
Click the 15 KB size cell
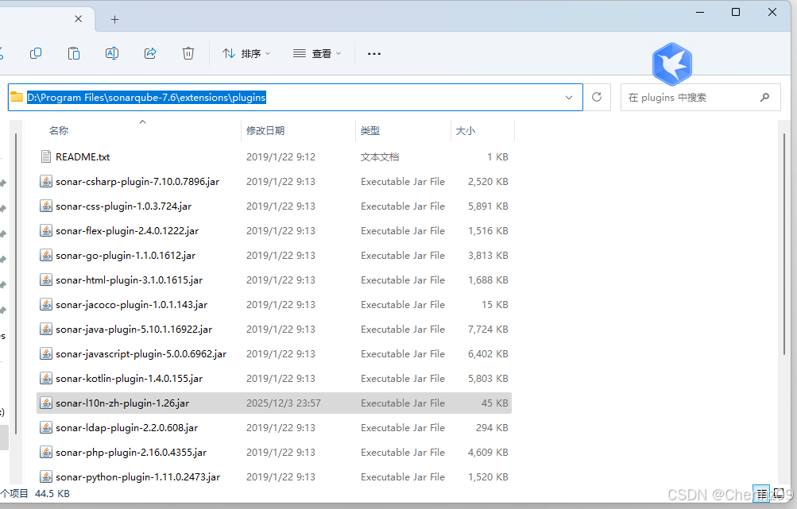(494, 305)
